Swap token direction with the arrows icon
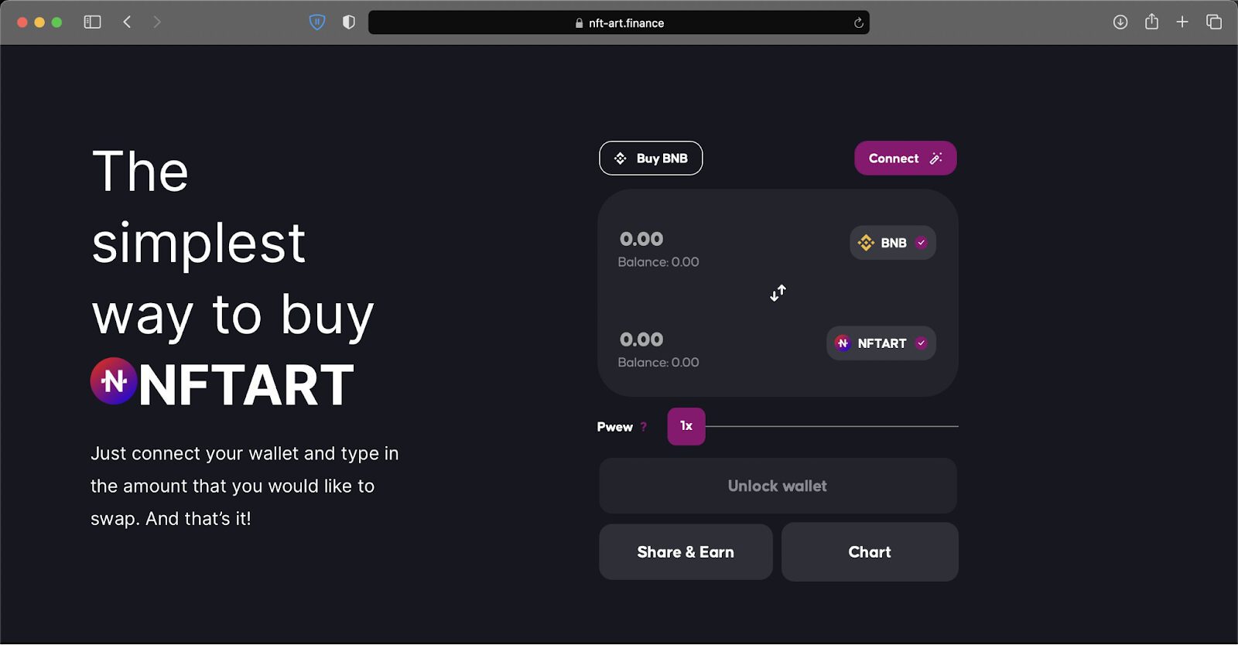 [x=778, y=293]
